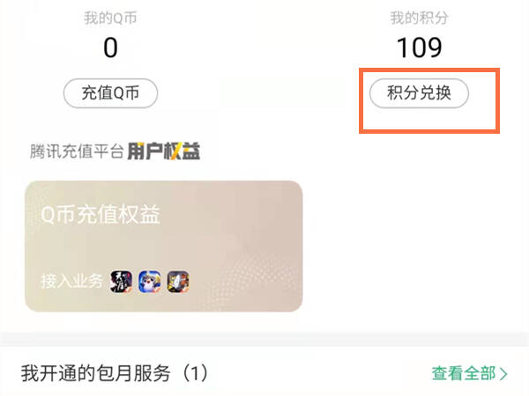Open the white sword game icon
This screenshot has height=396, width=529.
click(178, 282)
